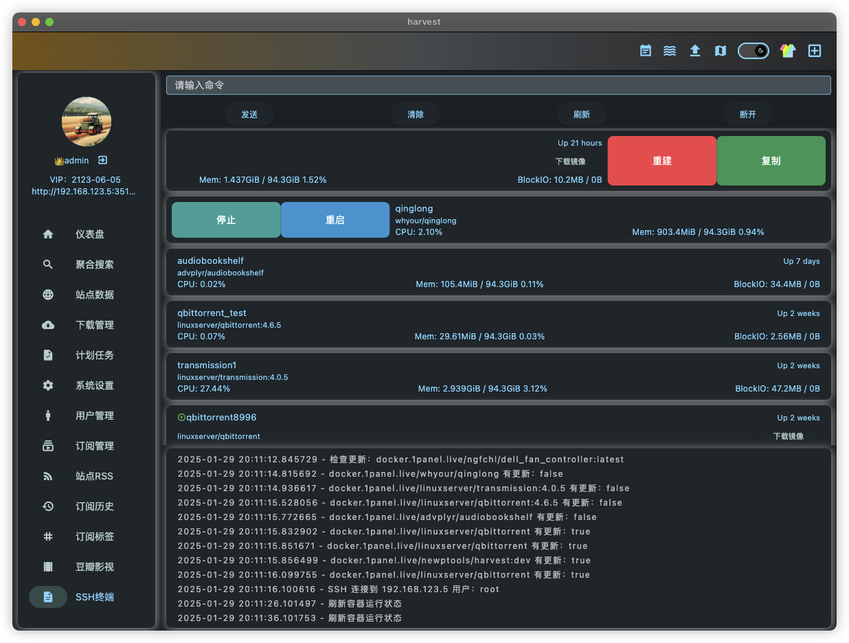Stop qinglong with the 停止 button
The image size is (849, 643).
click(226, 220)
